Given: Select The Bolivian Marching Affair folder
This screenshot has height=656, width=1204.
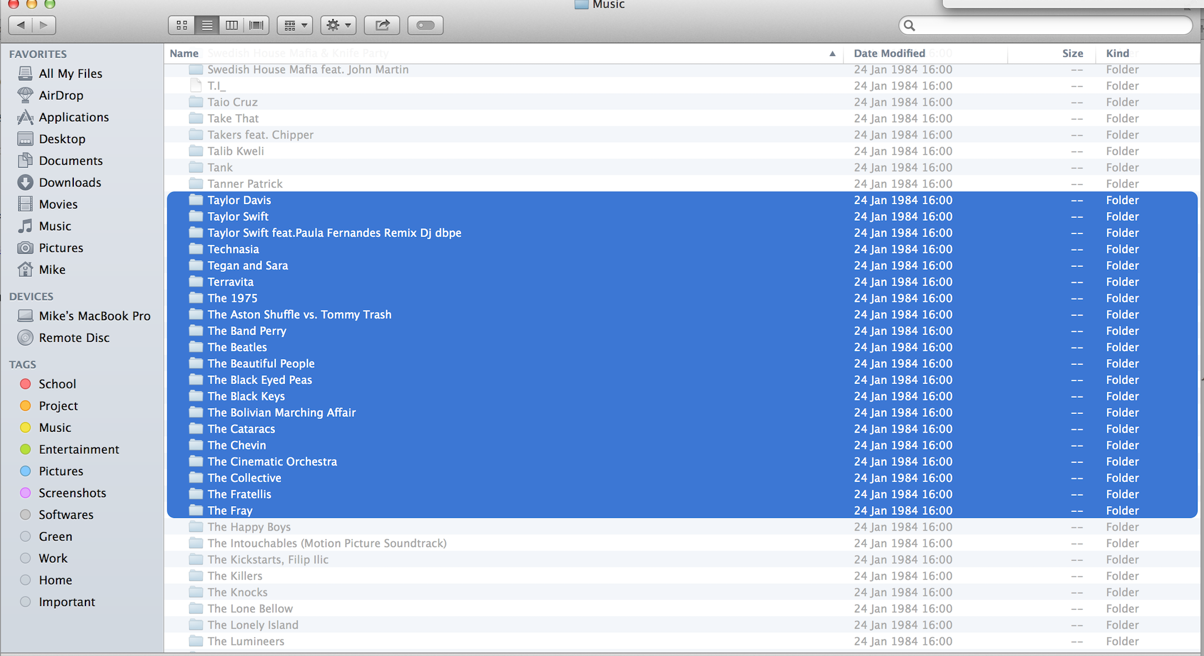Looking at the screenshot, I should 682,412.
